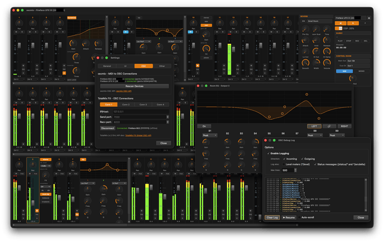Open the Fireface UFX III device dropdown
This screenshot has height=242, width=384.
point(350,18)
